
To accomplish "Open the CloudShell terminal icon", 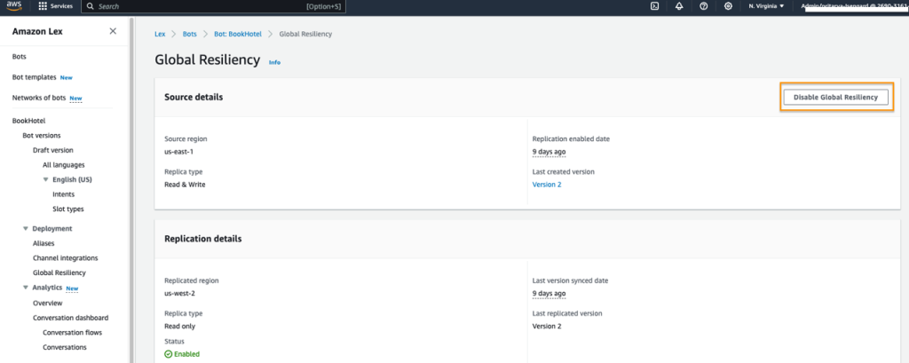I will pyautogui.click(x=654, y=6).
